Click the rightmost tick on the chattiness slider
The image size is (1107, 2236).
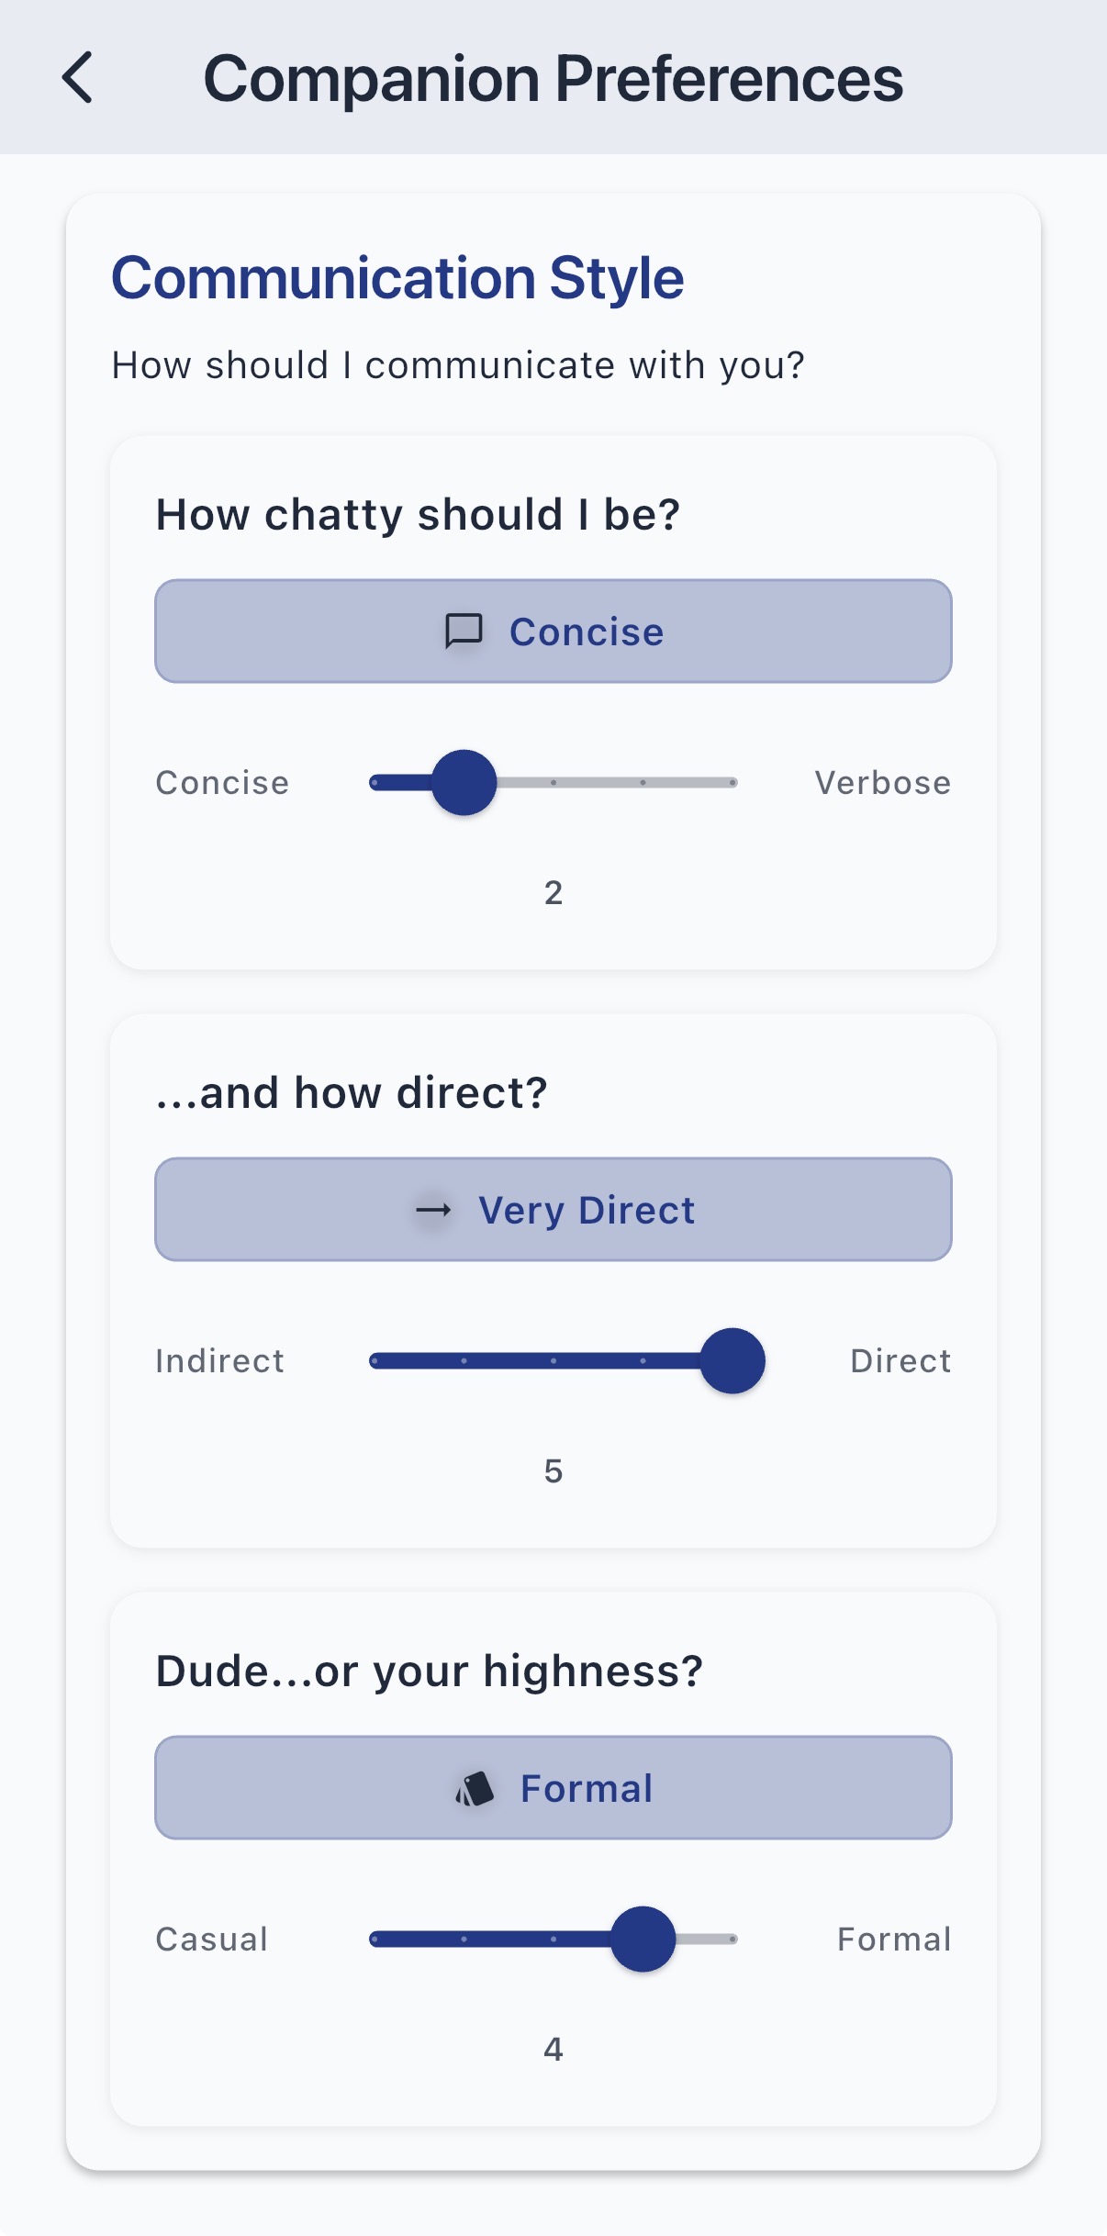coord(732,783)
